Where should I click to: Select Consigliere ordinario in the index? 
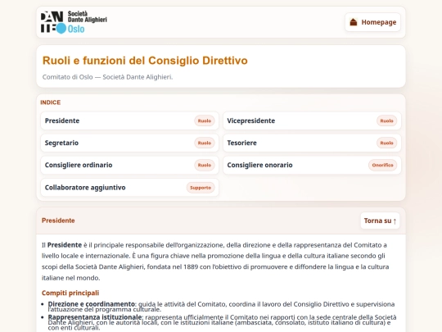129,165
